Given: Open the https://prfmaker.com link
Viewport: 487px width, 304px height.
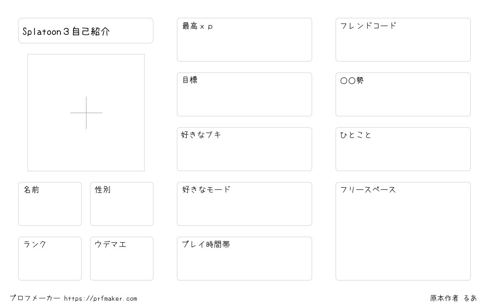Looking at the screenshot, I should pos(101,299).
